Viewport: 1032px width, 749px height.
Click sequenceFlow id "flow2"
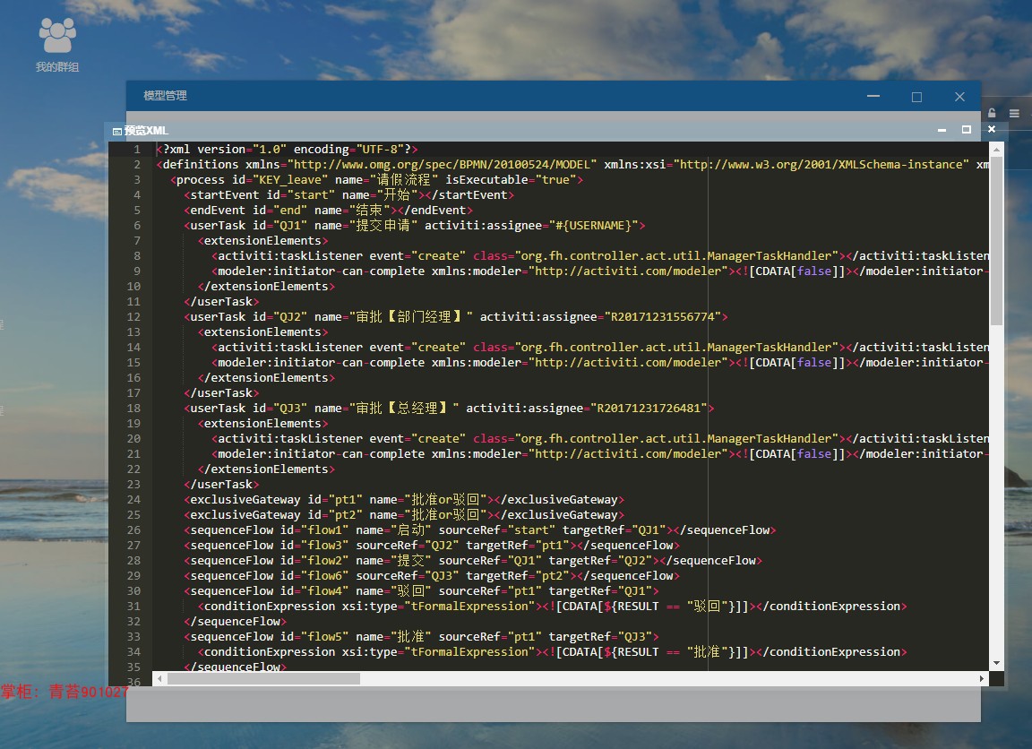(x=324, y=560)
